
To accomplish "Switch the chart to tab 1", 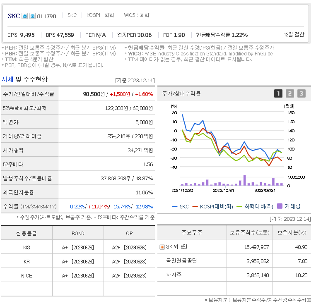I will (278, 93).
